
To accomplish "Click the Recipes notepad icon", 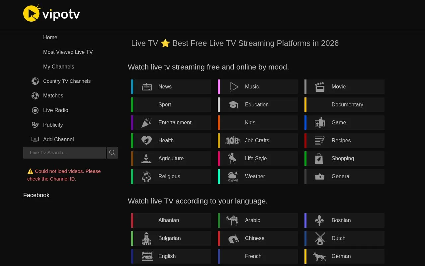I will point(320,141).
